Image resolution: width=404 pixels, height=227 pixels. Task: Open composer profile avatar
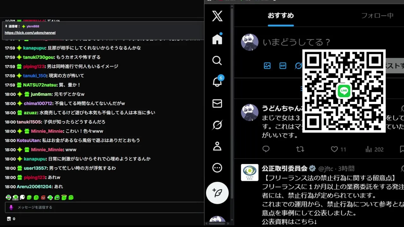250,42
